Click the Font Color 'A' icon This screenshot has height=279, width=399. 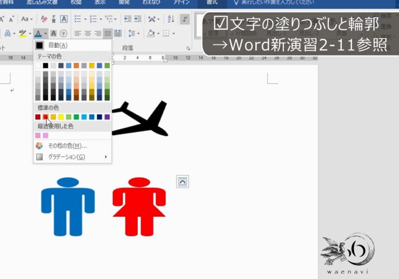38,34
